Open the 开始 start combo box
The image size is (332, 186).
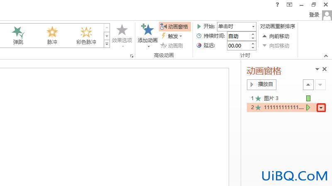coord(237,26)
